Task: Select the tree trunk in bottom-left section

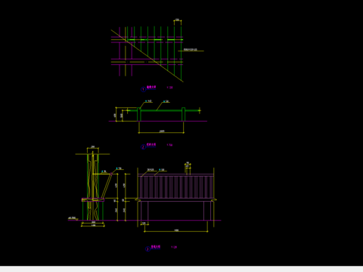Action: coord(93,186)
